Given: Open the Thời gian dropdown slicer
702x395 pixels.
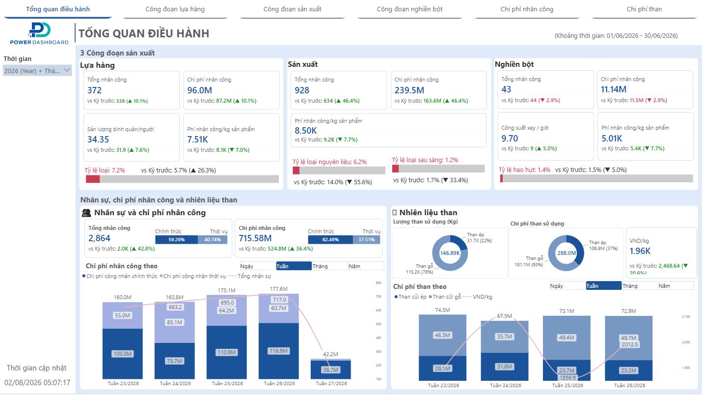Looking at the screenshot, I should [37, 71].
